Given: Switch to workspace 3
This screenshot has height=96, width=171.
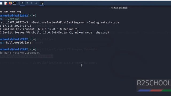Looking at the screenshot, I should point(32,3).
